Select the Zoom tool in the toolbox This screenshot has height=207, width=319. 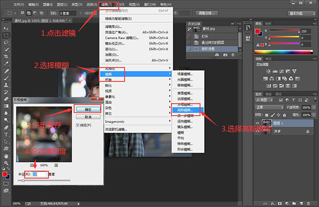pyautogui.click(x=6, y=163)
